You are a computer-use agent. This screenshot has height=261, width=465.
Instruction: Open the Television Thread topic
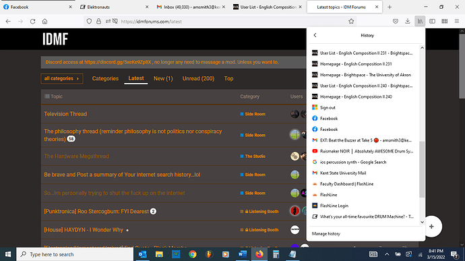point(65,114)
